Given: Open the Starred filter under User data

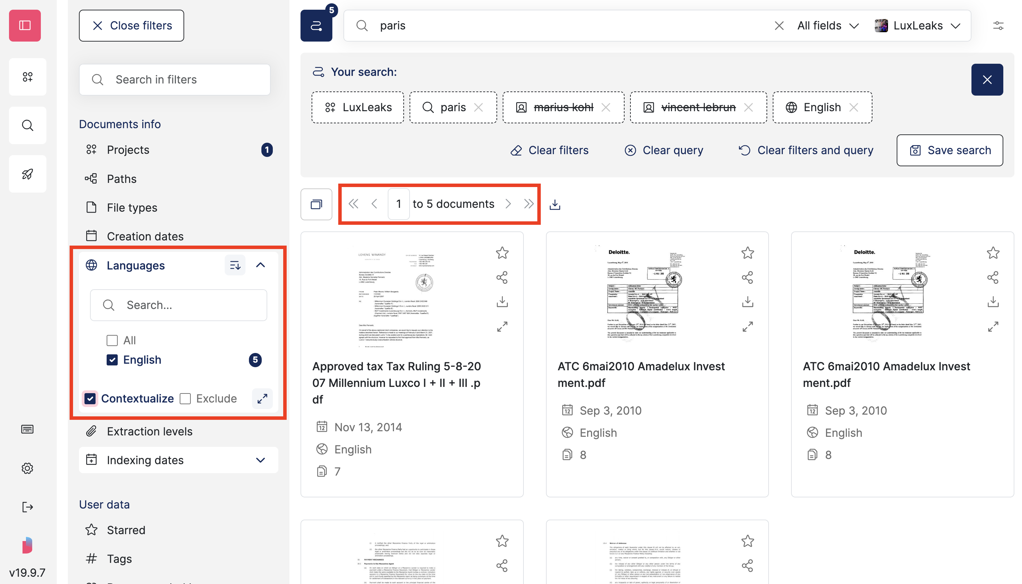Looking at the screenshot, I should [126, 530].
